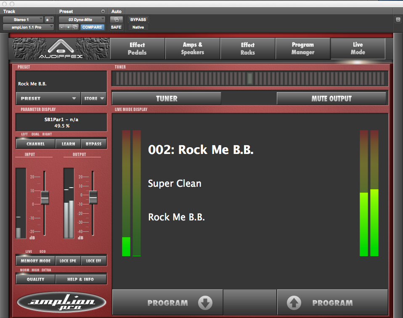Toggle the TUNER button

click(167, 98)
